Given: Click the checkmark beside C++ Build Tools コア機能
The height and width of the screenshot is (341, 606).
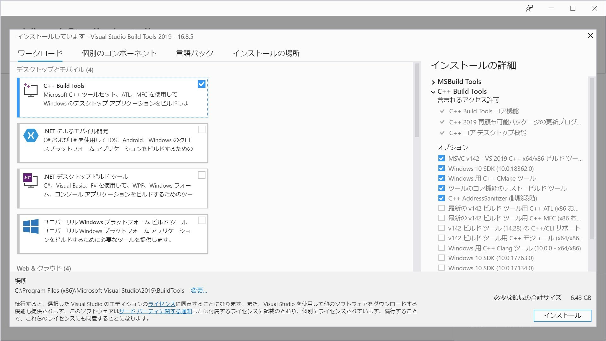Looking at the screenshot, I should coord(442,111).
